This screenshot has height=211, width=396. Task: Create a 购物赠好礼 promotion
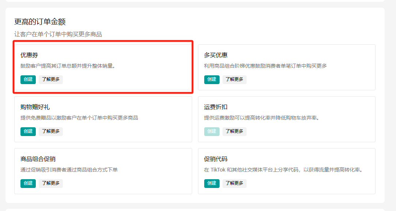28,131
